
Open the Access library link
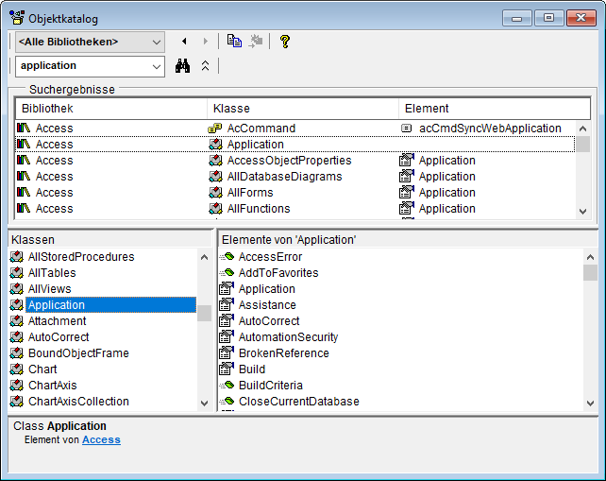coord(101,439)
